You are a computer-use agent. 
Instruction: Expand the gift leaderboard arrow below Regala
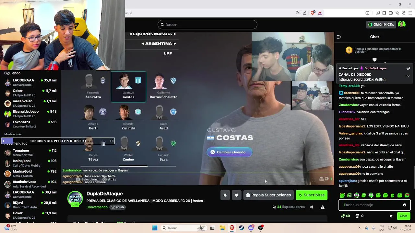[374, 60]
